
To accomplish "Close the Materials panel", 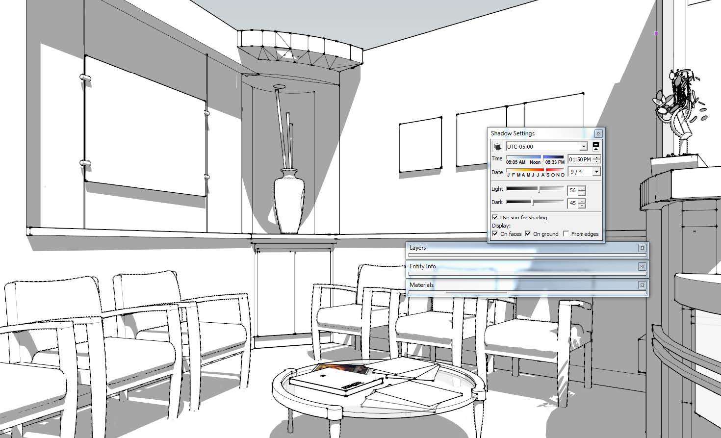I will 642,285.
